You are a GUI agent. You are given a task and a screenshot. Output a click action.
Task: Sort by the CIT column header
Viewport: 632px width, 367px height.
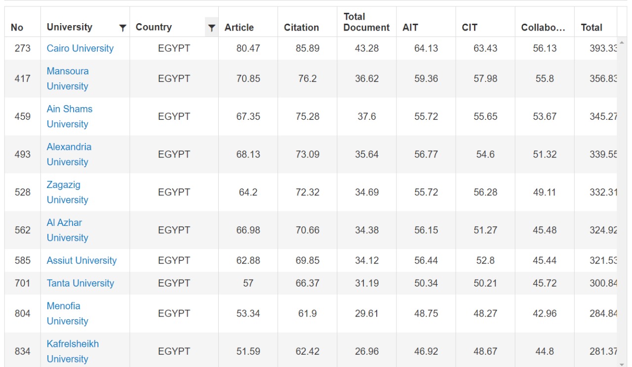(x=470, y=28)
